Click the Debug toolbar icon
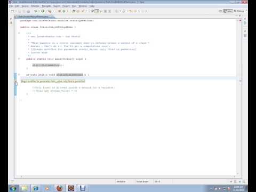Image resolution: width=256 pixels, height=192 pixels. [x=36, y=11]
